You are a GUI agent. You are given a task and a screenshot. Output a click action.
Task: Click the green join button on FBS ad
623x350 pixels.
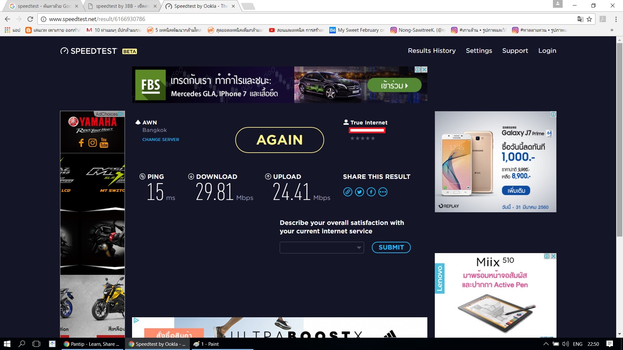(394, 86)
